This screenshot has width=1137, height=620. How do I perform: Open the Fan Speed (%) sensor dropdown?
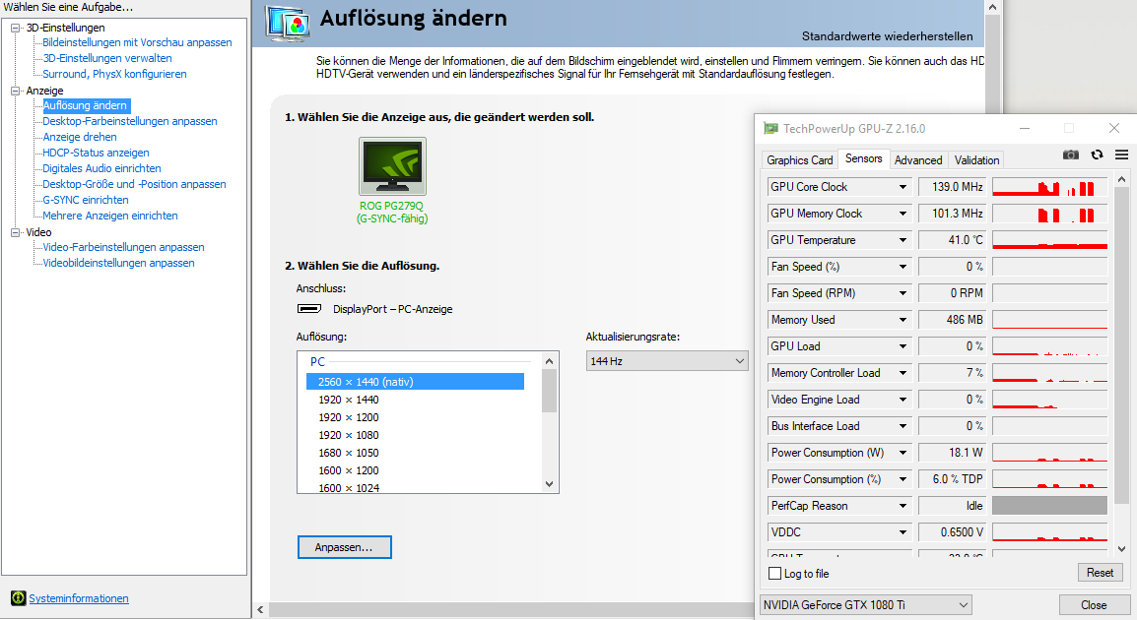903,267
